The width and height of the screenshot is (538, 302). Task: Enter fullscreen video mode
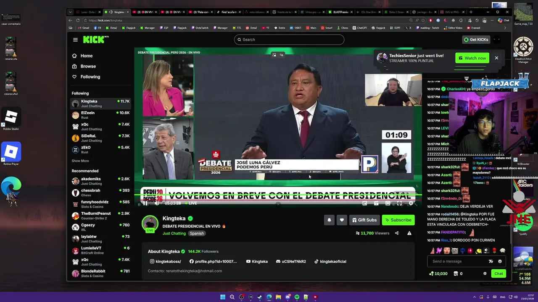(x=399, y=203)
